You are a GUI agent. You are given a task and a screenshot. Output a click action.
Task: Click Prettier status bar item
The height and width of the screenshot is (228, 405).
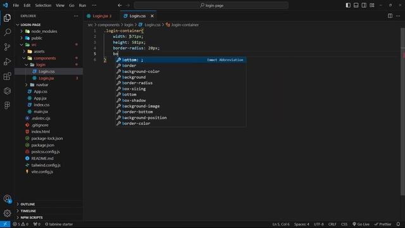[382, 224]
